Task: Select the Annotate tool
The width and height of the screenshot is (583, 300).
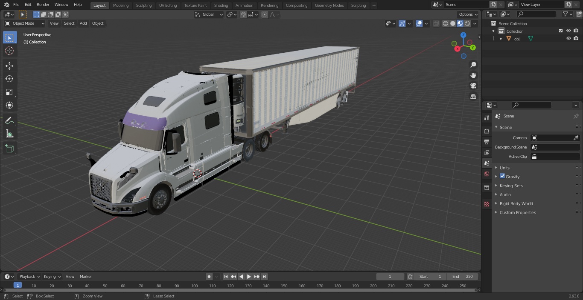Action: [x=9, y=120]
